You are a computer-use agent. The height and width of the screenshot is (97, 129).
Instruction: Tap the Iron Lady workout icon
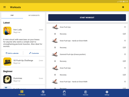click(7, 31)
